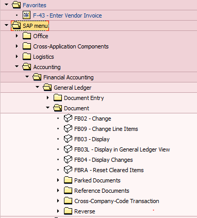Expand the Document Entry arrow
Screen dimensions: 197x218
coord(48,98)
